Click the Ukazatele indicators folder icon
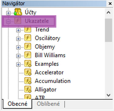Viewport: 114px width, 111px height. (18, 21)
